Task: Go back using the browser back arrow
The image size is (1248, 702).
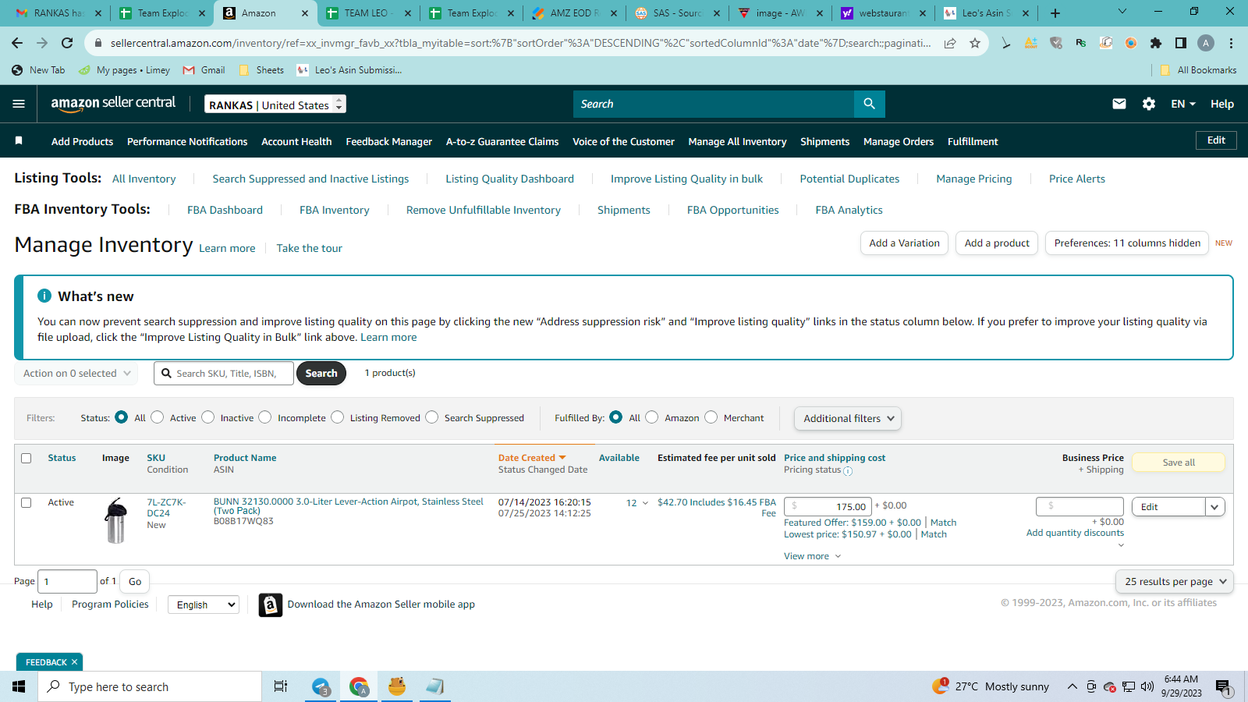Action: pyautogui.click(x=17, y=43)
